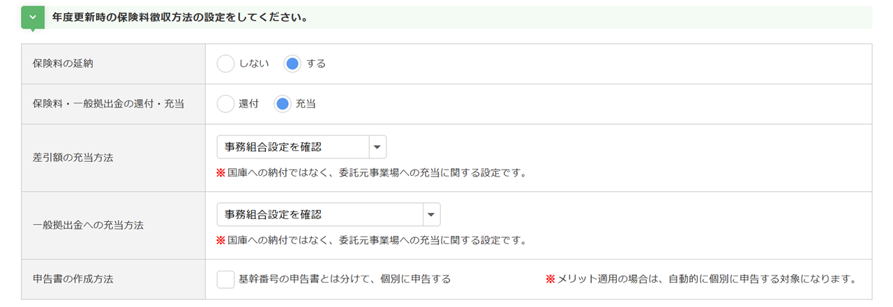Click the arrow on 一般拠出金への充当方法 dropdown
Screen dimensions: 893x307
coord(431,215)
